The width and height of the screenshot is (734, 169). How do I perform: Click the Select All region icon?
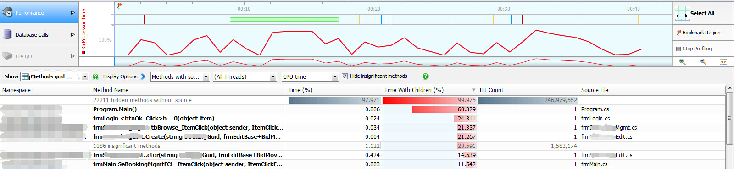point(682,13)
